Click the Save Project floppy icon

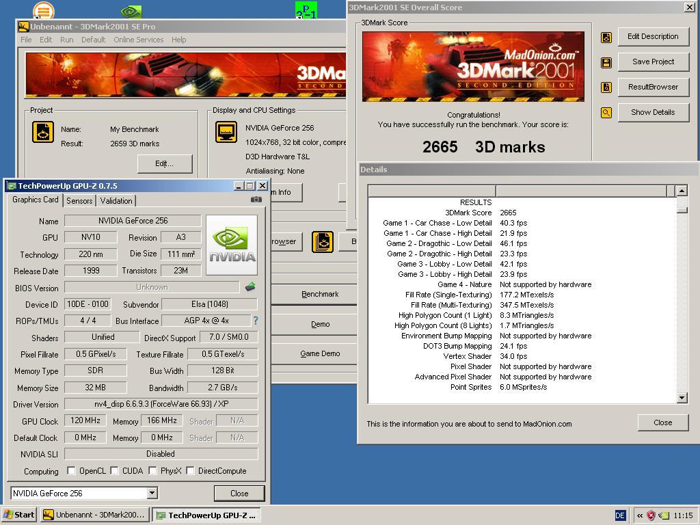tap(606, 63)
